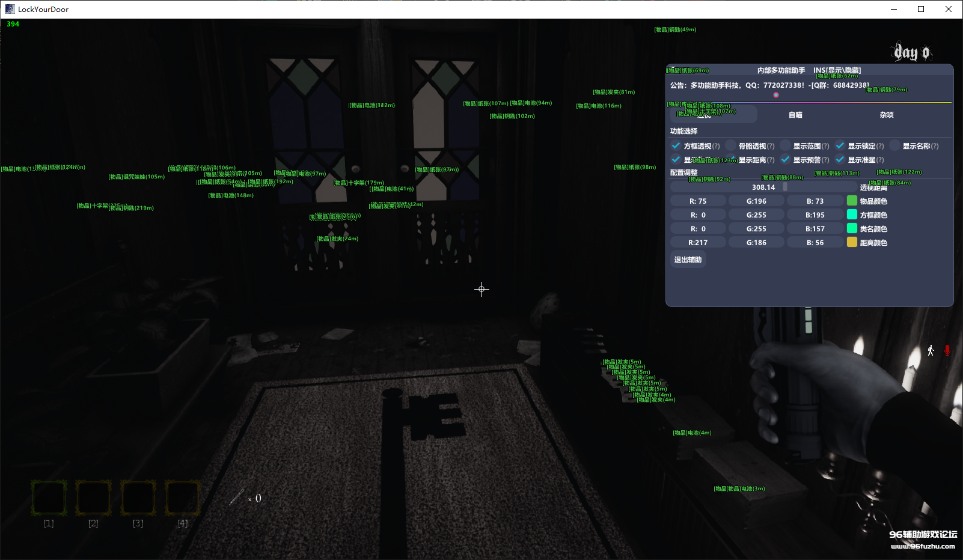Enable the 骨骼透视 checkbox
The width and height of the screenshot is (963, 560).
730,145
